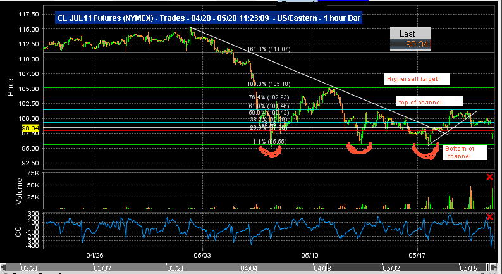
Task: Select the 'Higher sell target' annotation
Action: point(417,79)
